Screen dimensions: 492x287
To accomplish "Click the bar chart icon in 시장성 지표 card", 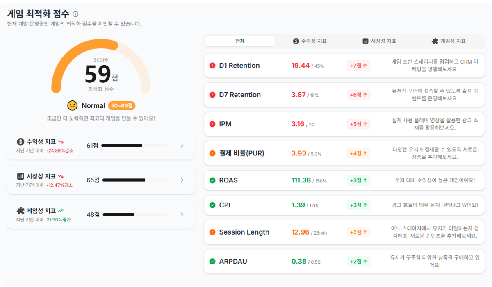I will coord(20,176).
